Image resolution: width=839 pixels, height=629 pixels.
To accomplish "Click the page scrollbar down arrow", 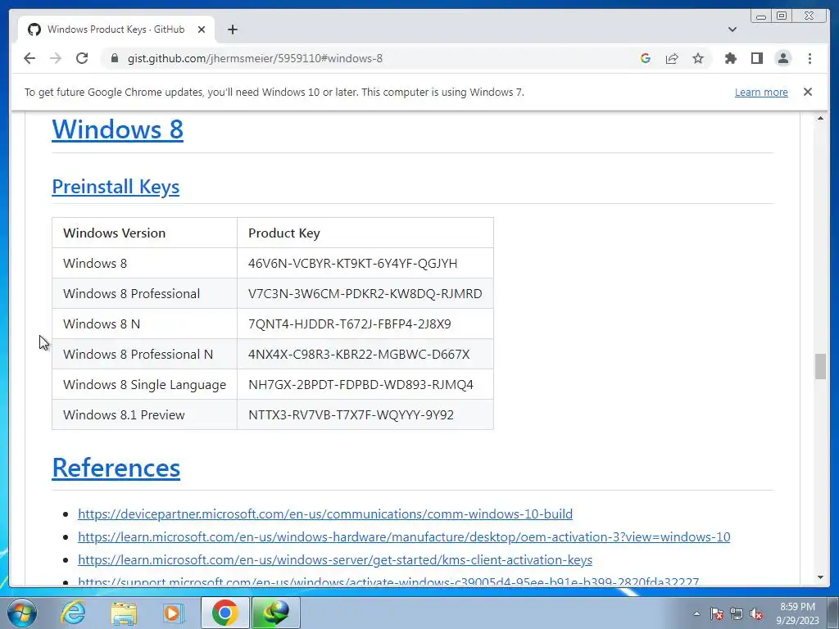I will [820, 577].
